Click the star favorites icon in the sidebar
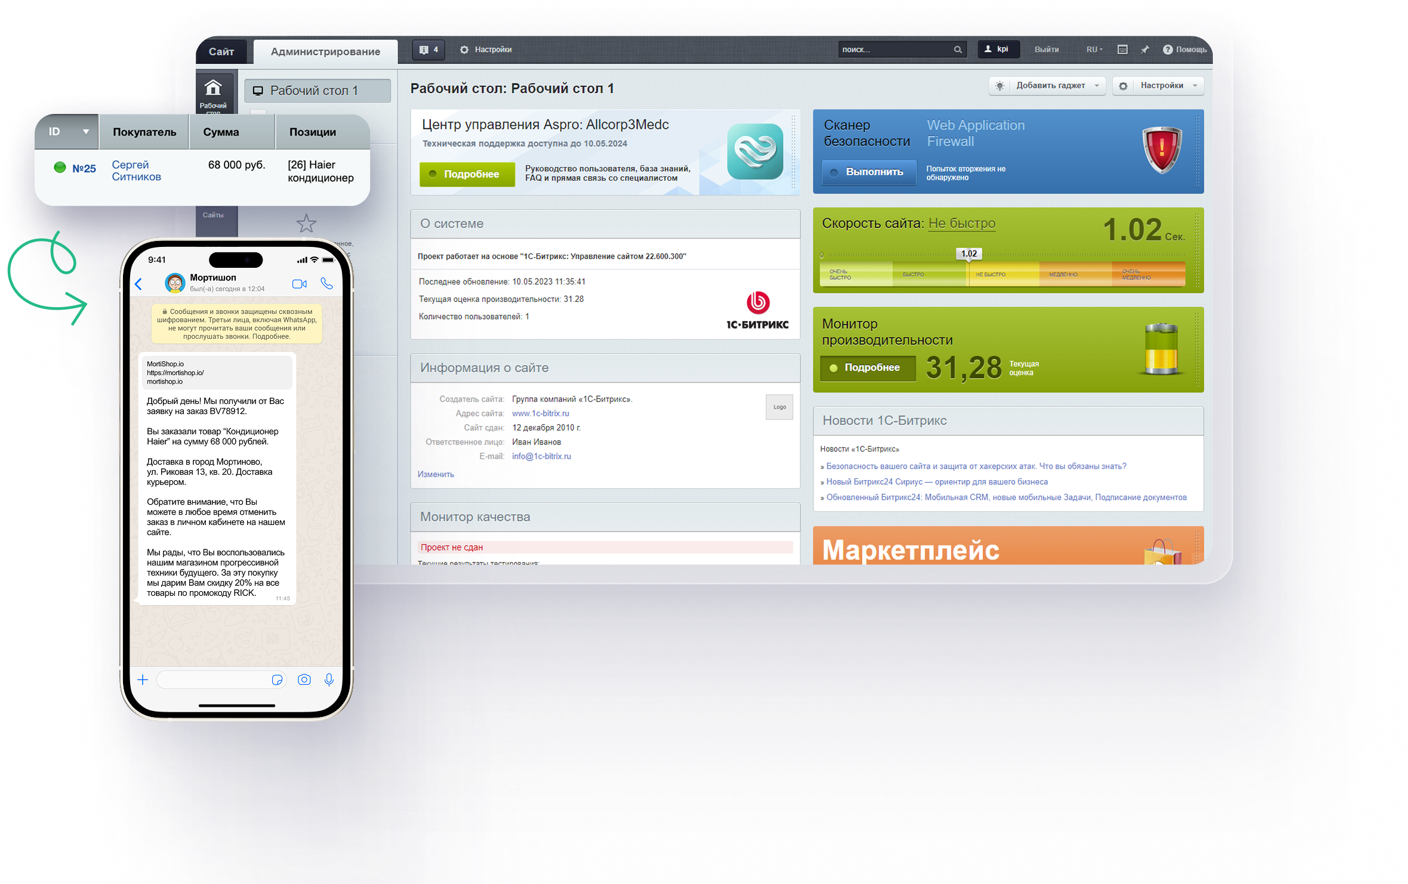 (306, 224)
